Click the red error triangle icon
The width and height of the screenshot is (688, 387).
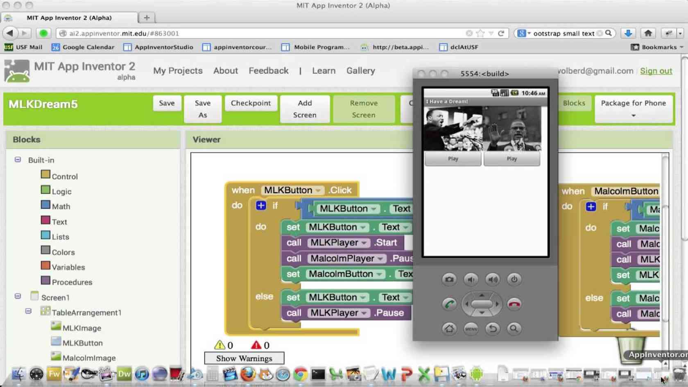pyautogui.click(x=256, y=345)
